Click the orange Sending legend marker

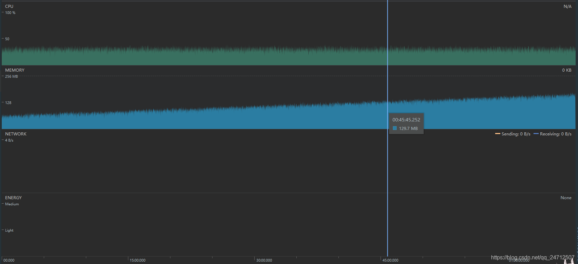[498, 134]
